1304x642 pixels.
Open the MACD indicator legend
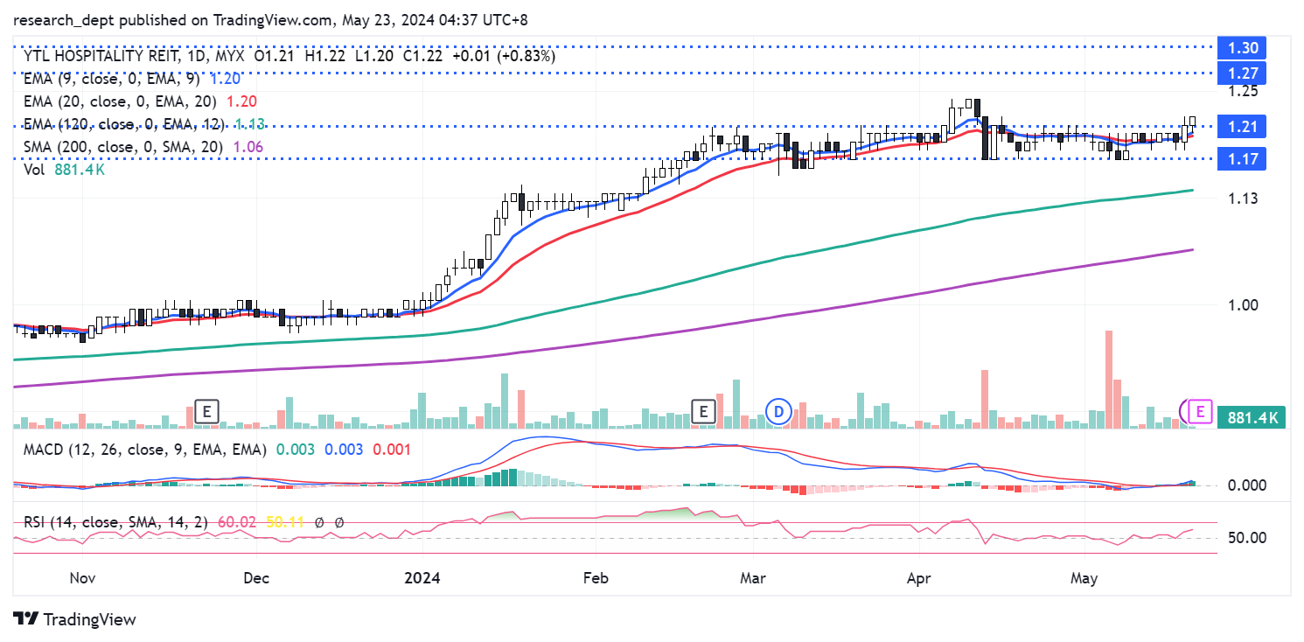[140, 449]
